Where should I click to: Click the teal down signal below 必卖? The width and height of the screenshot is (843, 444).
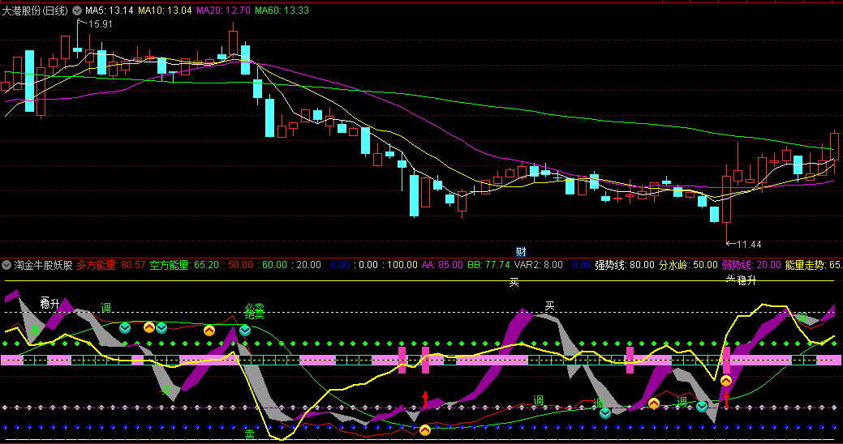[245, 331]
